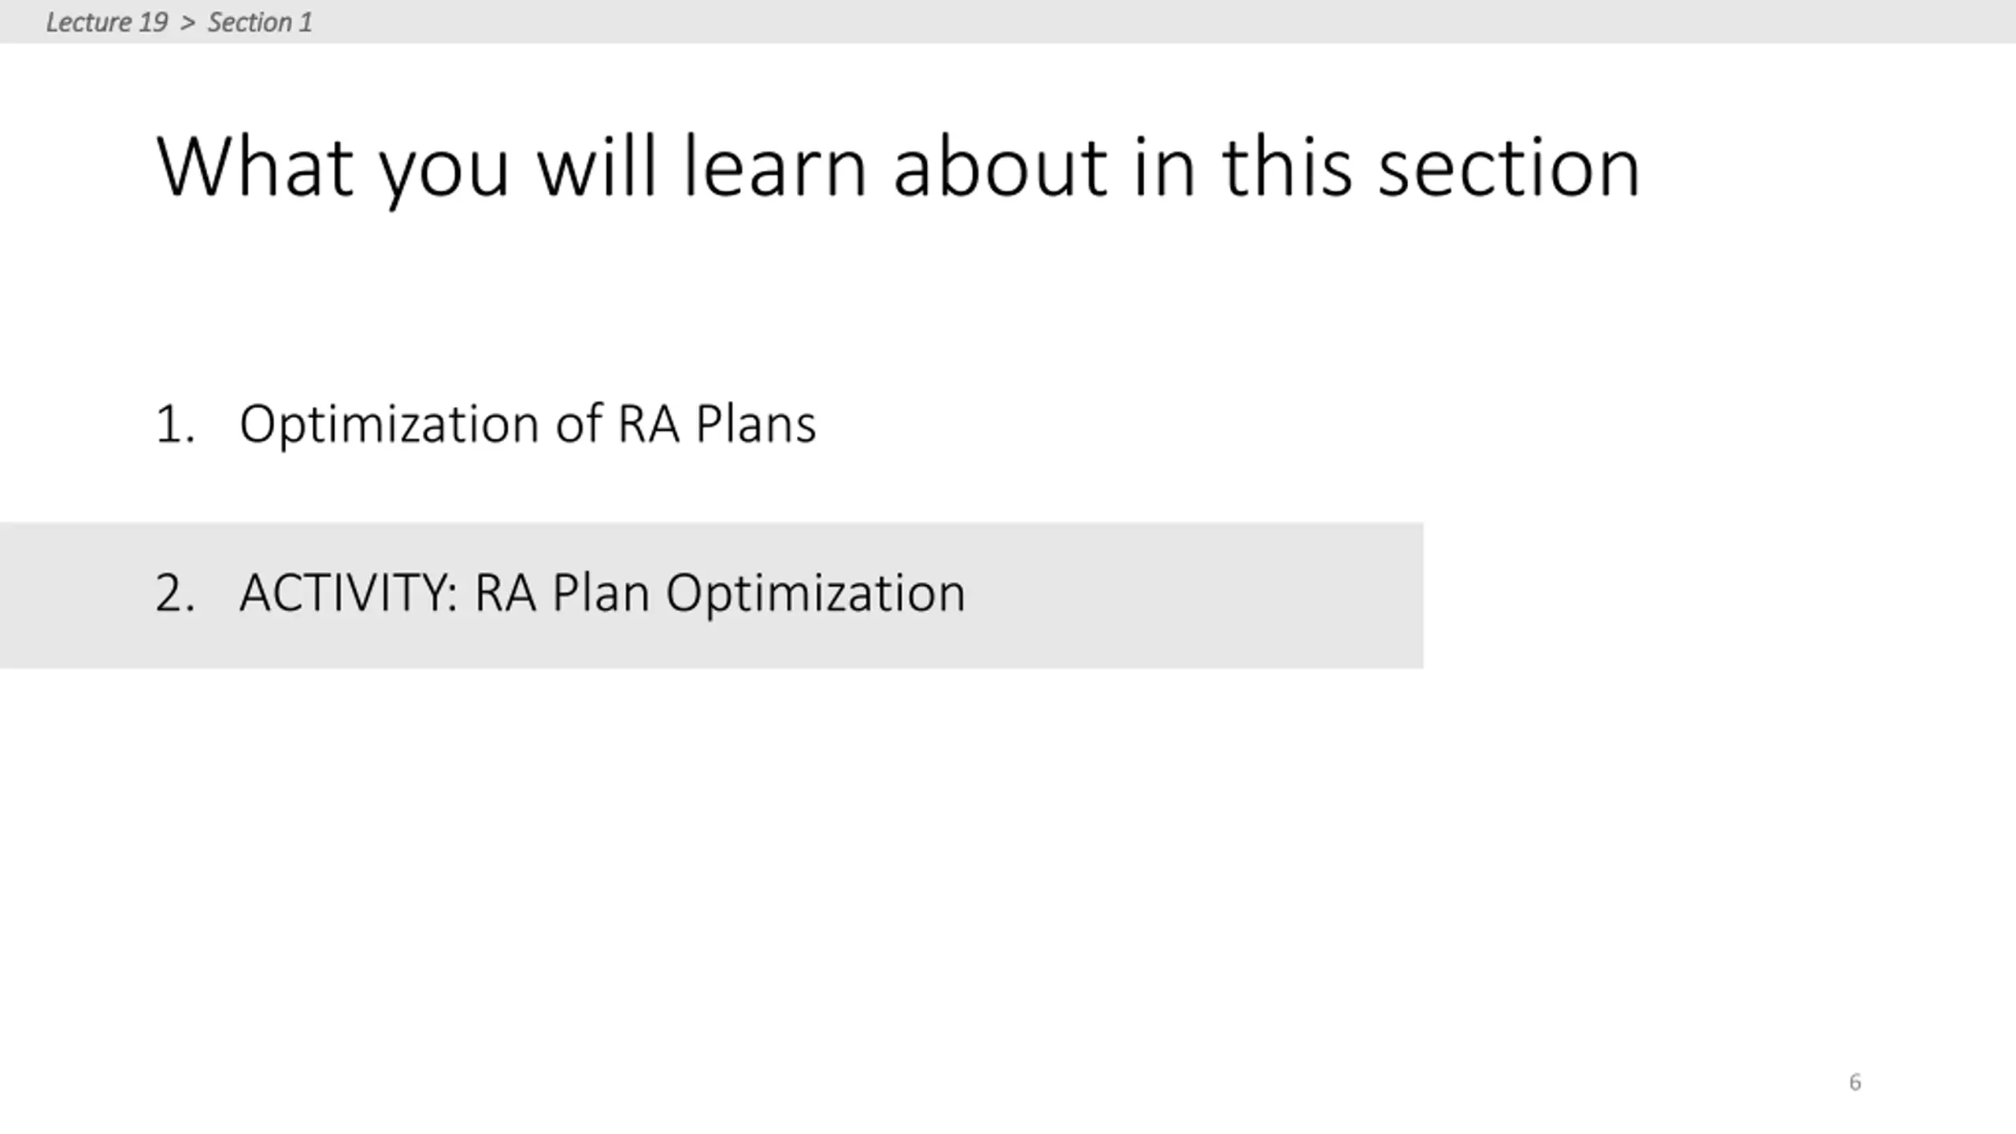This screenshot has width=2016, height=1134.
Task: Click "Plan" in the highlighted activity item
Action: [600, 592]
